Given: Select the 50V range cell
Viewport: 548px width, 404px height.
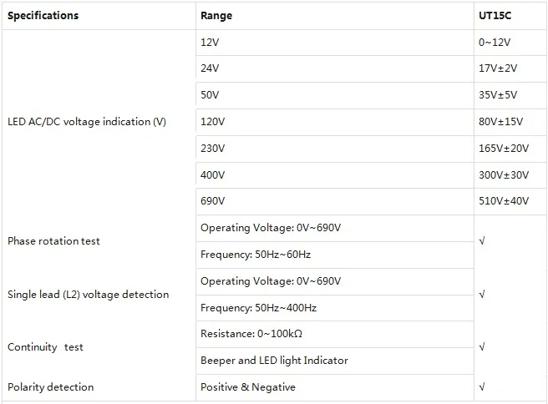Looking at the screenshot, I should click(x=211, y=95).
